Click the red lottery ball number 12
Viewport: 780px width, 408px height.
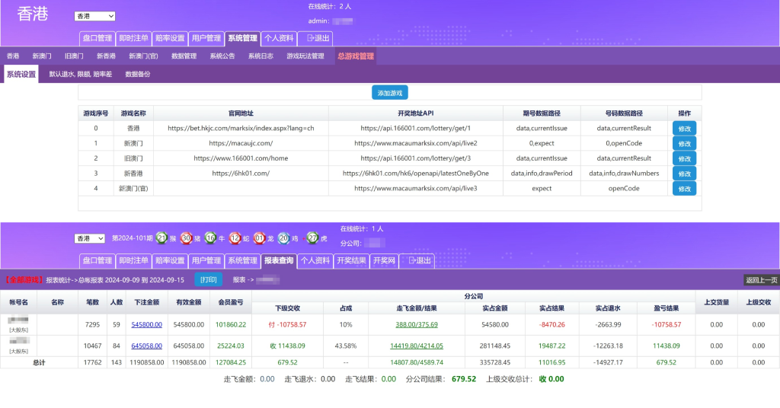coord(235,238)
